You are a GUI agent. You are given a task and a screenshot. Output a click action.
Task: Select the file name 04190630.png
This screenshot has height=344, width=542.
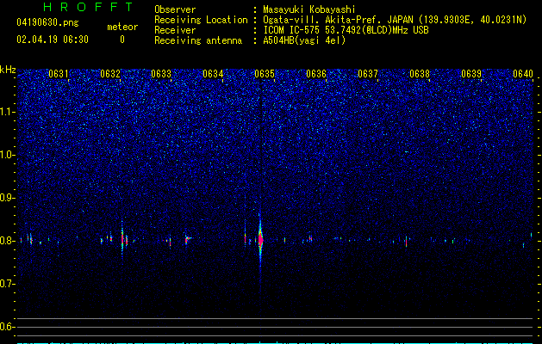click(47, 23)
